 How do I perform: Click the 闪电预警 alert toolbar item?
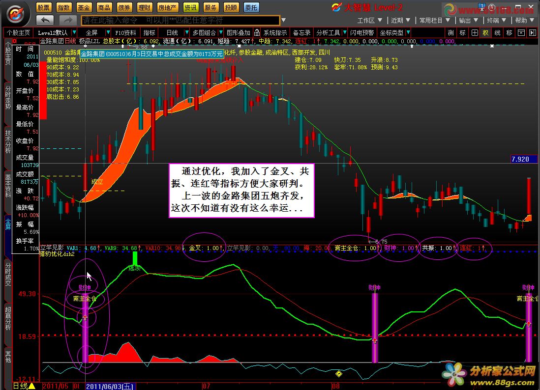(x=362, y=33)
